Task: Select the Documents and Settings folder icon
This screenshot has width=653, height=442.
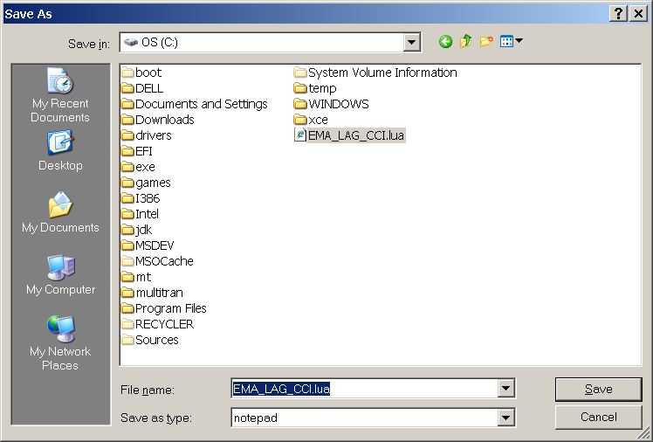Action: tap(127, 104)
